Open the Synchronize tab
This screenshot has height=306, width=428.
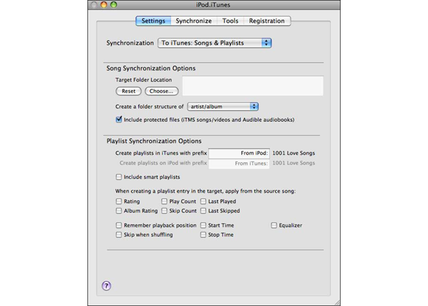[193, 21]
